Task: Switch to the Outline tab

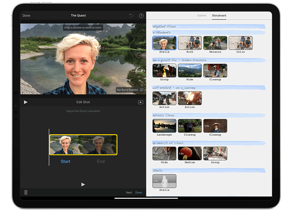Action: pos(202,16)
